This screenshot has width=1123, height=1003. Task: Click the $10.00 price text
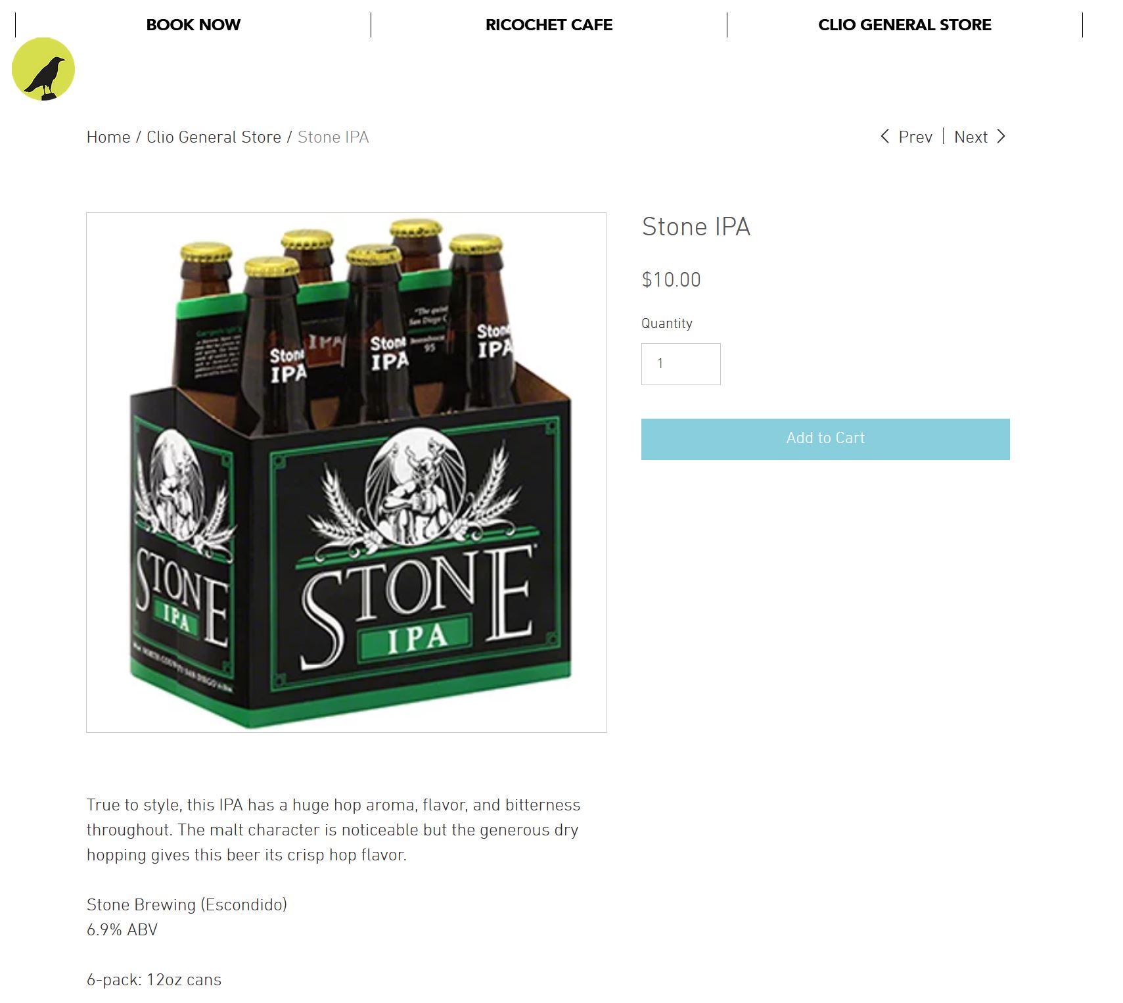[x=671, y=280]
